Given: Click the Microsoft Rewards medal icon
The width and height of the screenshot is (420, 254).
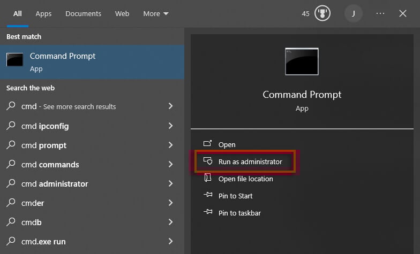Looking at the screenshot, I should (x=321, y=13).
